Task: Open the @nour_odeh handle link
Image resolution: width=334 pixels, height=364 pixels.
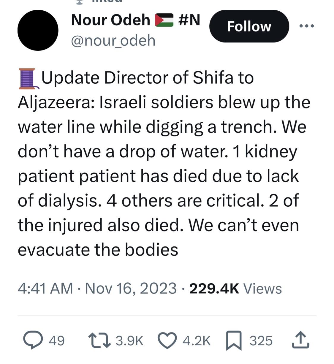Action: 113,40
